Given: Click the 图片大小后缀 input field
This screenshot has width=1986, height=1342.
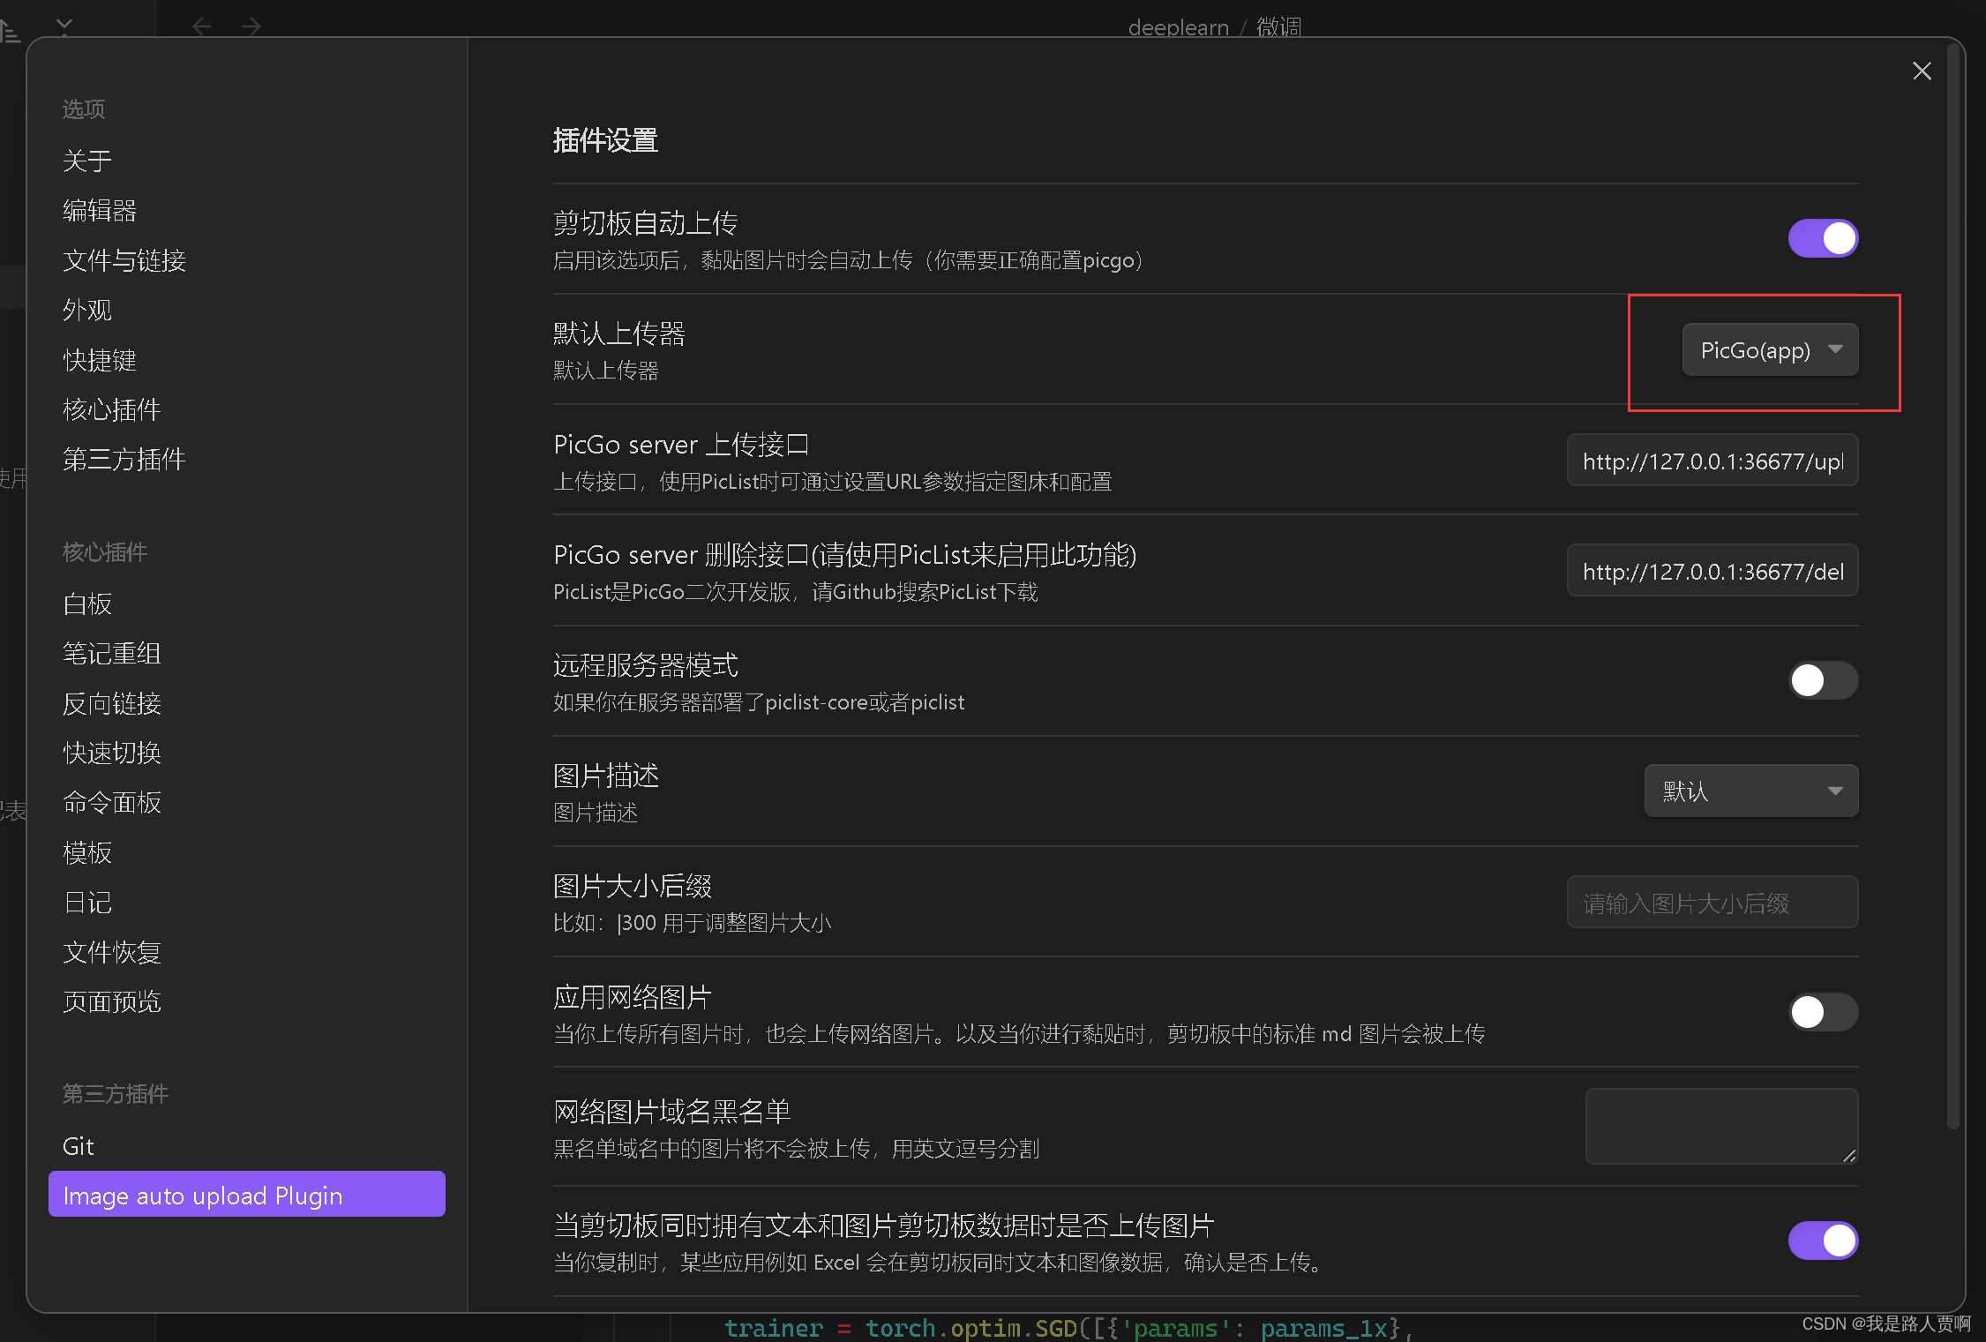Looking at the screenshot, I should coord(1712,902).
